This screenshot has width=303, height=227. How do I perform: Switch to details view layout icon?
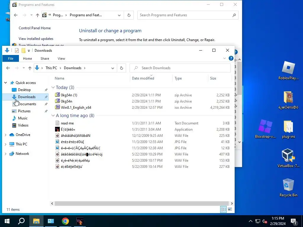tap(224, 209)
